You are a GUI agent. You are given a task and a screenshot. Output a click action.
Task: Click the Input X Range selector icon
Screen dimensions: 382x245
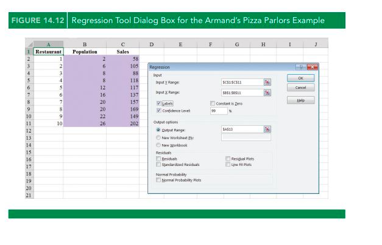(267, 92)
